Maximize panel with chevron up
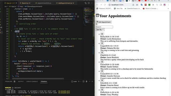 tap(90, 81)
